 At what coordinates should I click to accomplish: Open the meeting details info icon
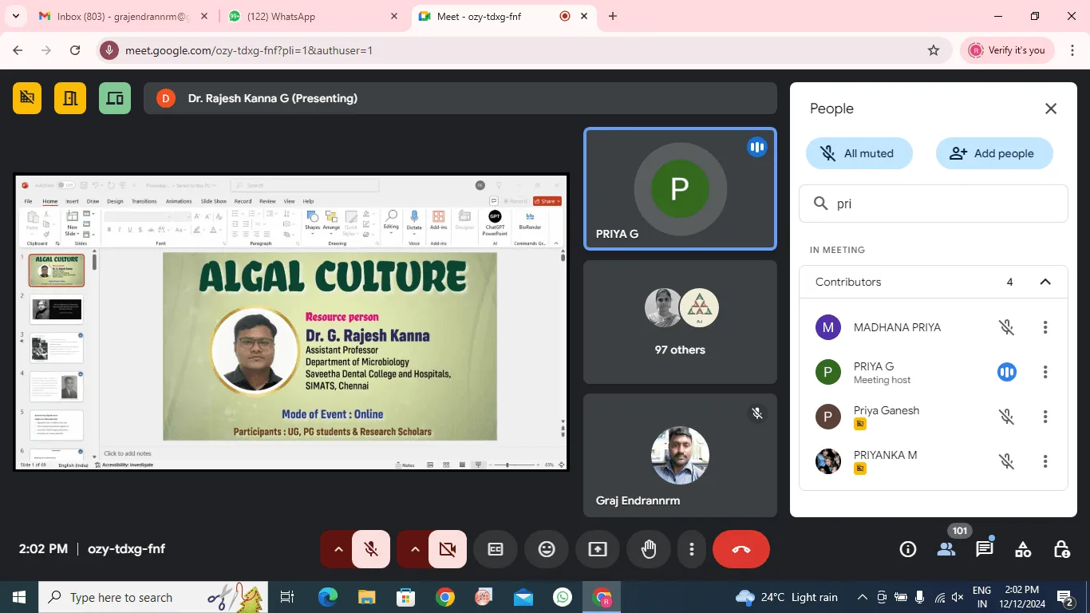908,549
